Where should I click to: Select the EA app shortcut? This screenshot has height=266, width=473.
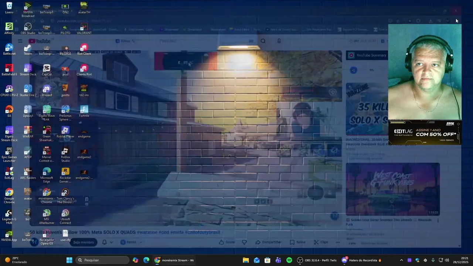click(9, 112)
